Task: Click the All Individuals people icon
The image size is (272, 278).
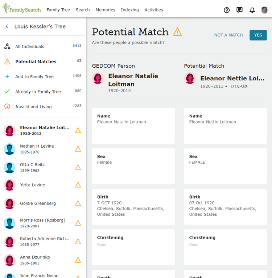Action: click(7, 46)
